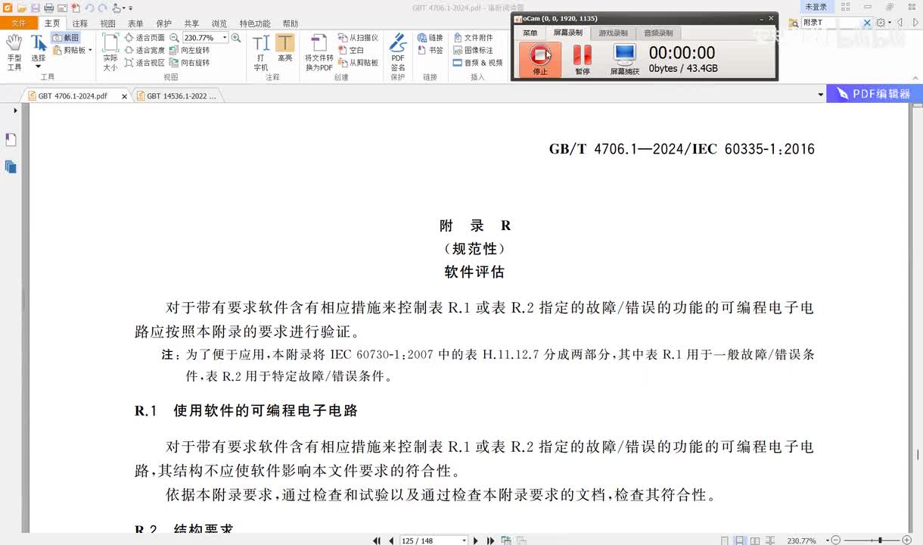Switch to oCam Game Recording (游戏录制) tab
Screen dimensions: 923x545
[613, 33]
